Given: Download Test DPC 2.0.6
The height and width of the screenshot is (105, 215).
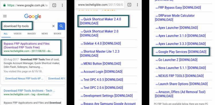Looking at the screenshot, I should [x=101, y=88].
